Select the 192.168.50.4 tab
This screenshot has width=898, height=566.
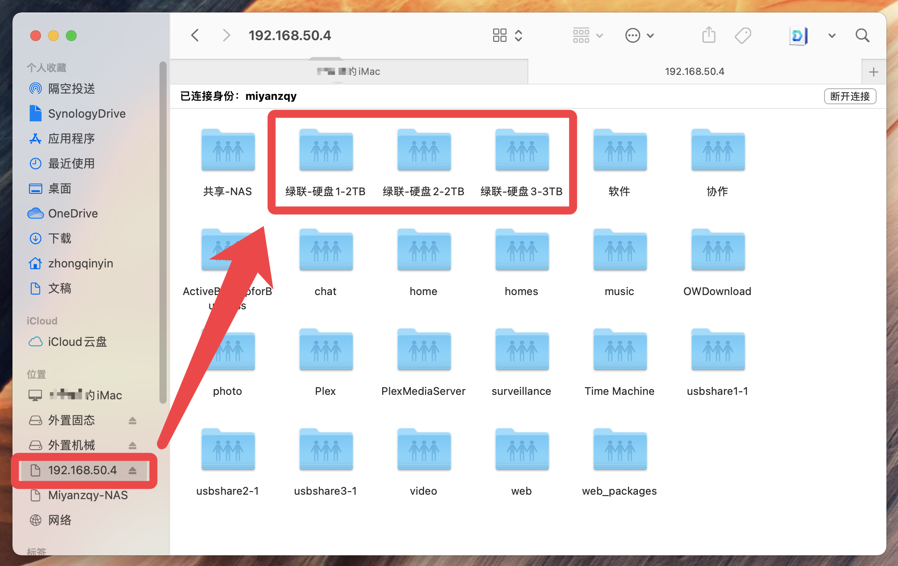(694, 71)
